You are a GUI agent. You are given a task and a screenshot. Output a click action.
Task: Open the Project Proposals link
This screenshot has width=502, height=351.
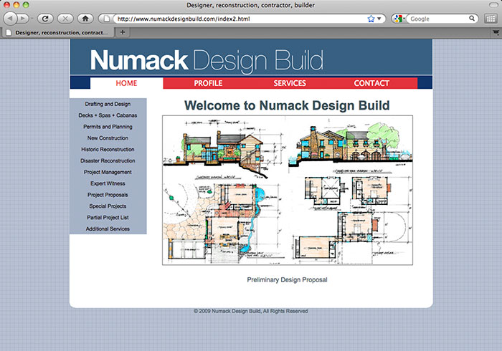click(x=108, y=195)
